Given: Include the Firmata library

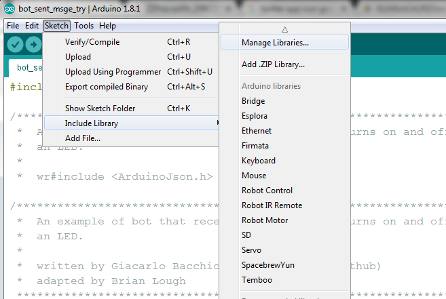Looking at the screenshot, I should (284, 146).
